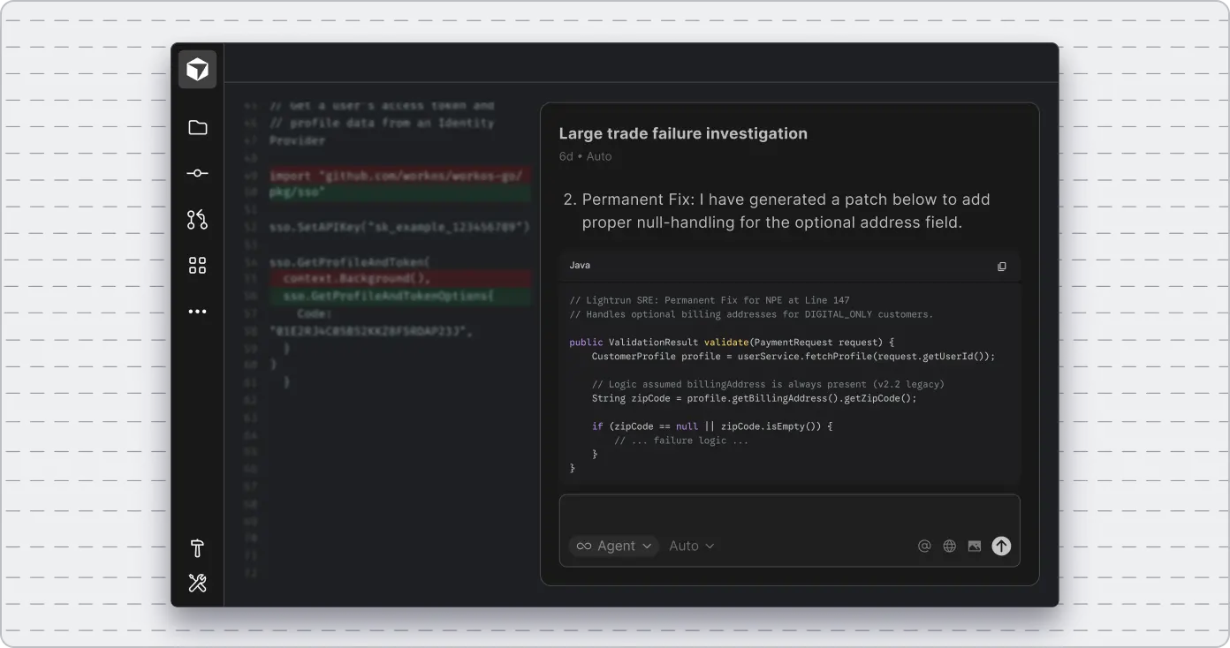Enable web search via globe icon
This screenshot has height=648, width=1230.
coord(949,546)
